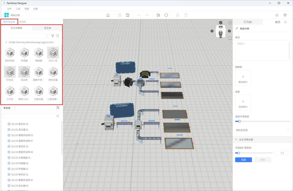Go back using the directory path arrow
Viewport: 293px width, 191px height.
click(x=6, y=42)
